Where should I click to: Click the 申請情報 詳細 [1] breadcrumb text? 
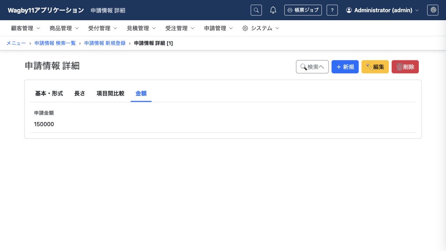pos(153,43)
